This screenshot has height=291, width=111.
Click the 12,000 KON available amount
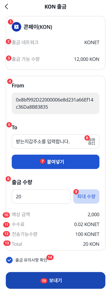[87, 59]
